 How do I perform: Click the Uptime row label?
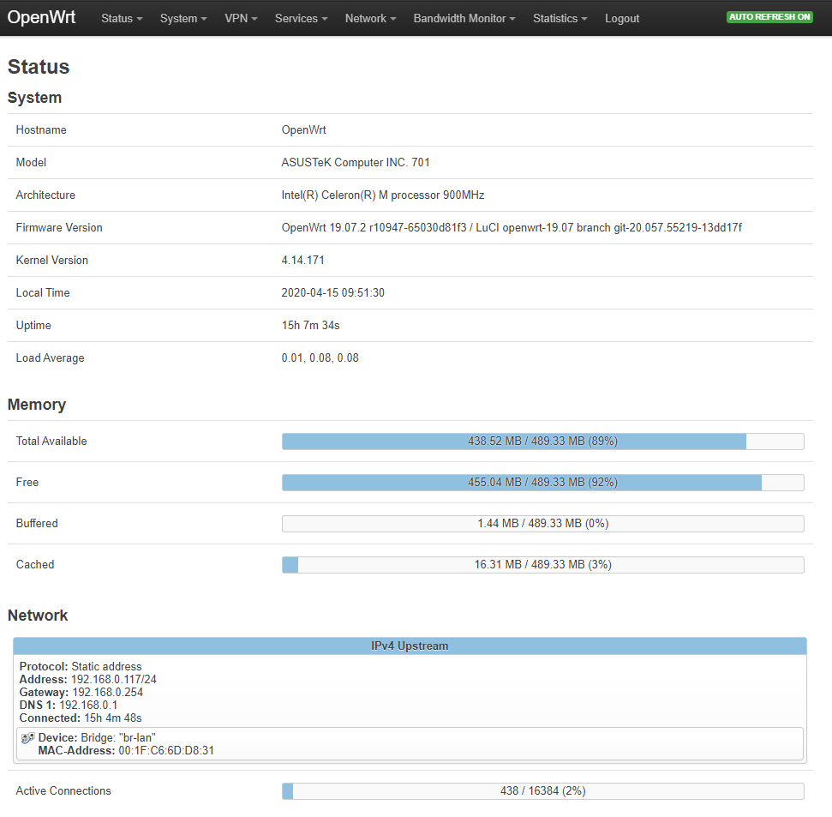pyautogui.click(x=33, y=326)
